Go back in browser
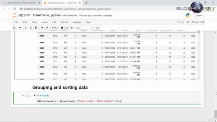The width and height of the screenshot is (217, 122). [4, 9]
